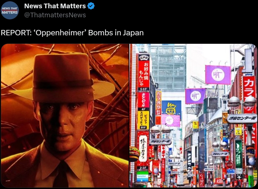
Task: Click the red vertical GAME sign
Action: [x=202, y=180]
